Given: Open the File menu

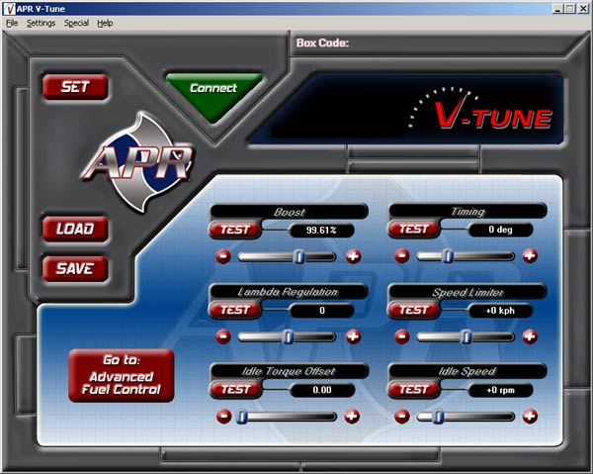Looking at the screenshot, I should point(12,23).
